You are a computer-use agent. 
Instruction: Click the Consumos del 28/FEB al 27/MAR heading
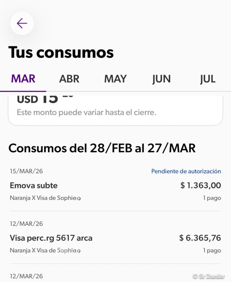102,148
